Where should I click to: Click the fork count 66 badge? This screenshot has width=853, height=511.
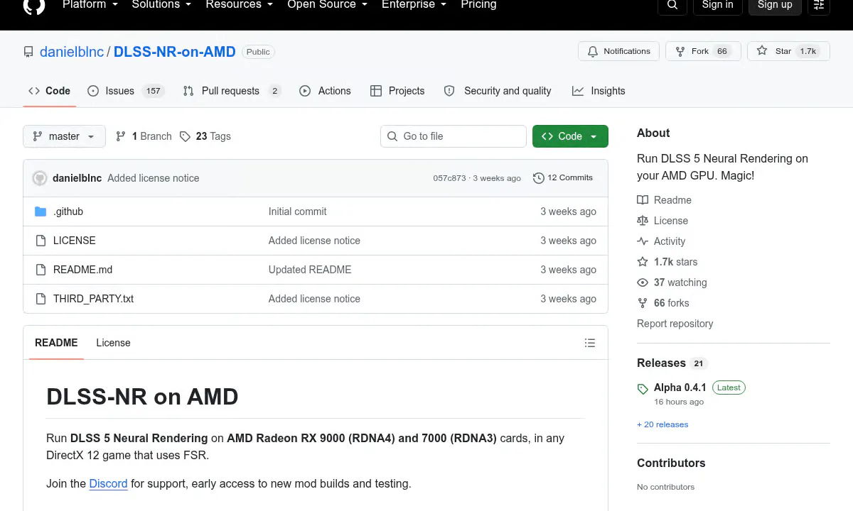722,51
